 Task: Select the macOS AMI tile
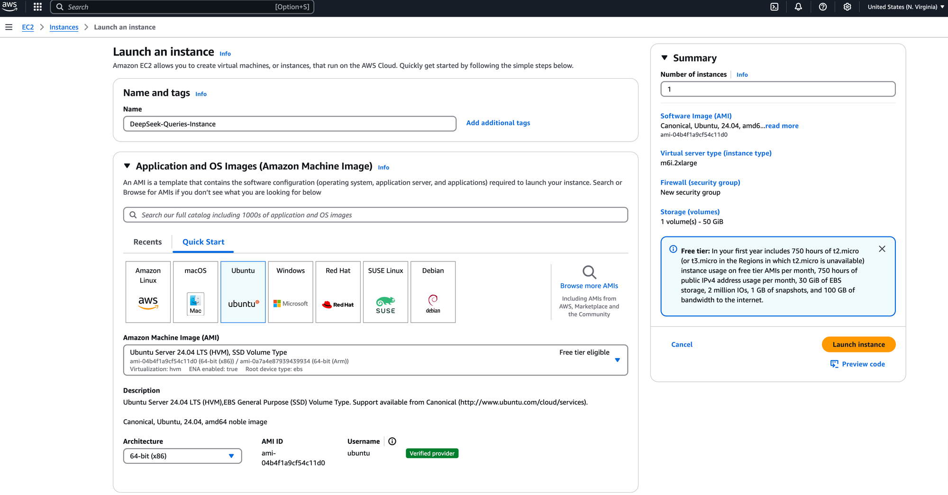coord(195,292)
